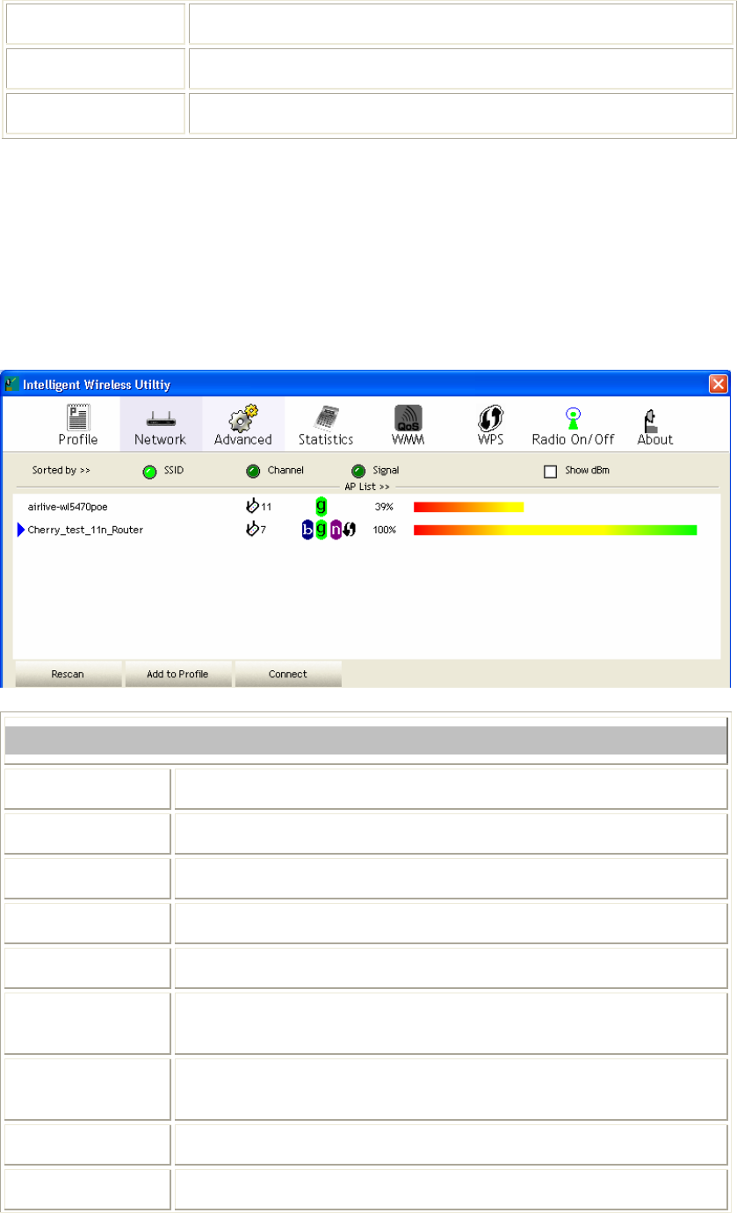737x1213 pixels.
Task: Open the Profile page icon
Action: tap(78, 416)
